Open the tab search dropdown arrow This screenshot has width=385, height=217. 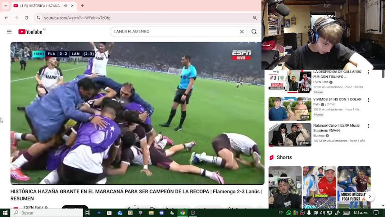(5, 5)
